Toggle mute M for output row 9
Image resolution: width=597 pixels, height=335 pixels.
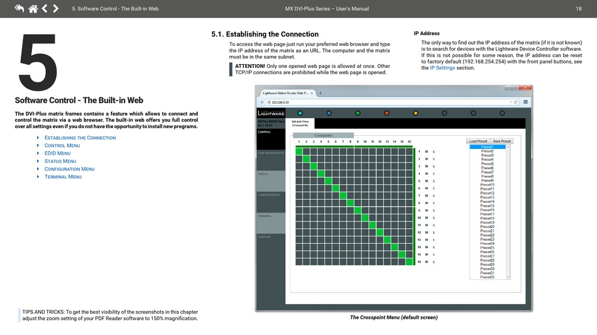pyautogui.click(x=427, y=211)
